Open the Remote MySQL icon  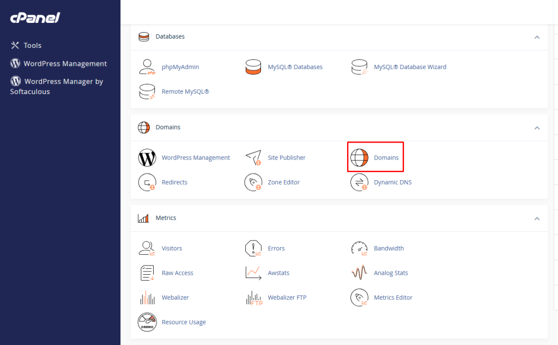coord(147,91)
